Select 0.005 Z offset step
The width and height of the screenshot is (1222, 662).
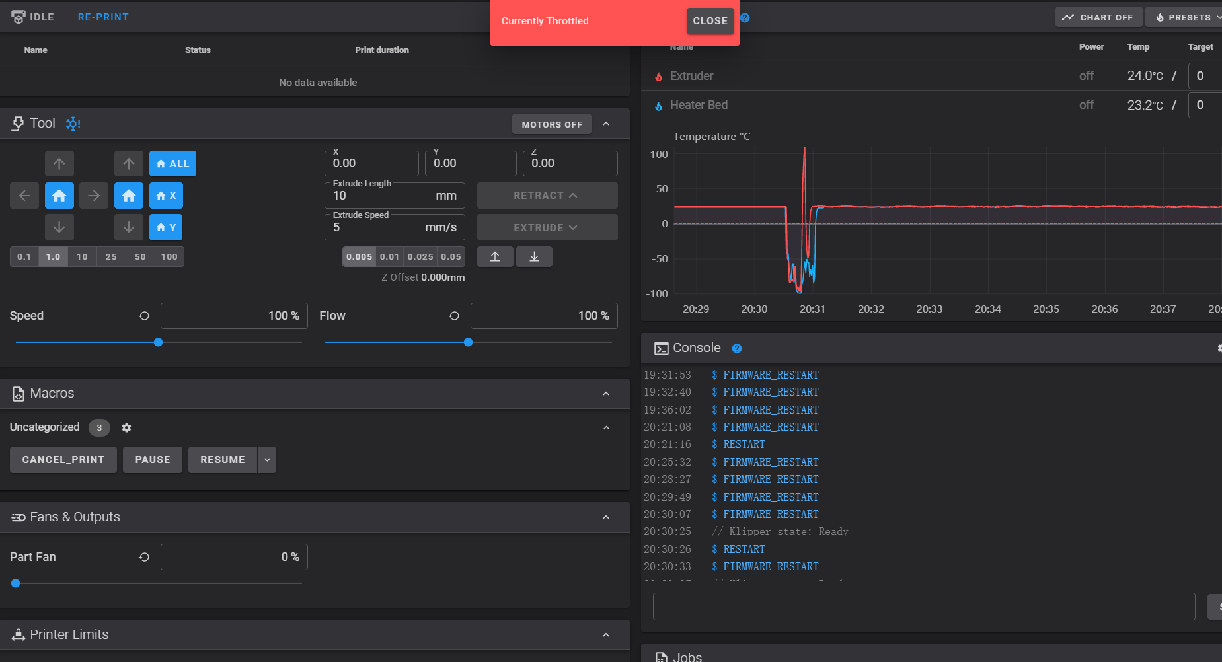pyautogui.click(x=360, y=257)
